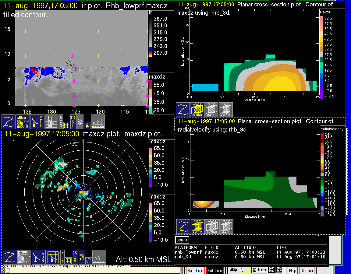Dismiss the platform field info window
The height and width of the screenshot is (274, 351).
coord(182,240)
